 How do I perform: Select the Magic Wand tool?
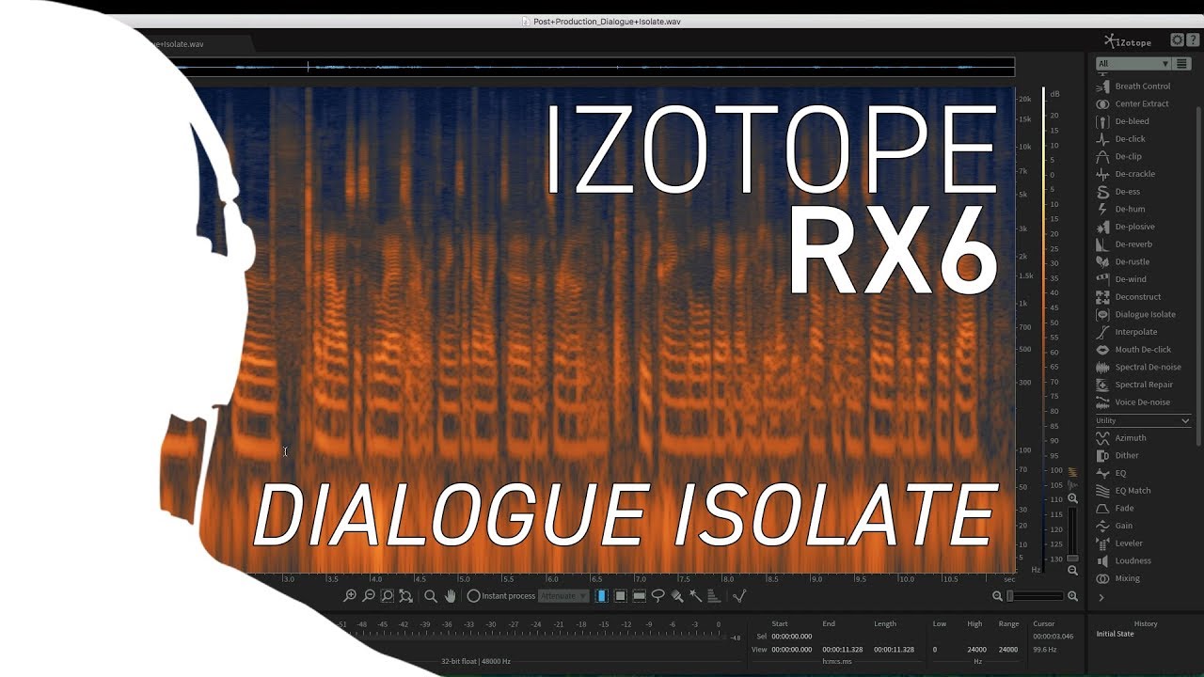pos(695,596)
